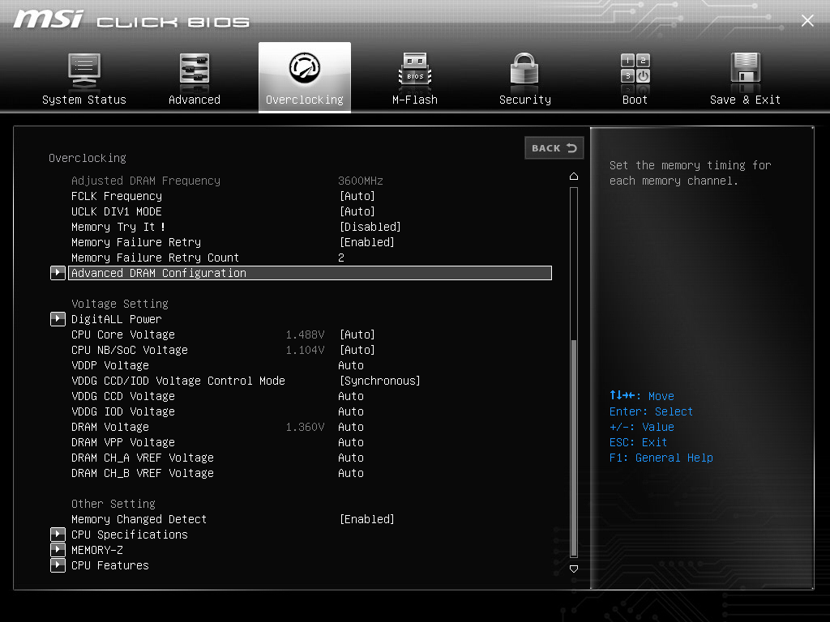This screenshot has height=622, width=830.
Task: Change Memory Try It ! [Disabled] value
Action: pyautogui.click(x=370, y=227)
